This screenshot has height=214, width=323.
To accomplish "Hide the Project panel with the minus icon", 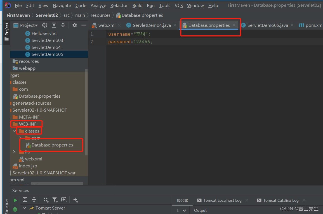I will pos(83,25).
